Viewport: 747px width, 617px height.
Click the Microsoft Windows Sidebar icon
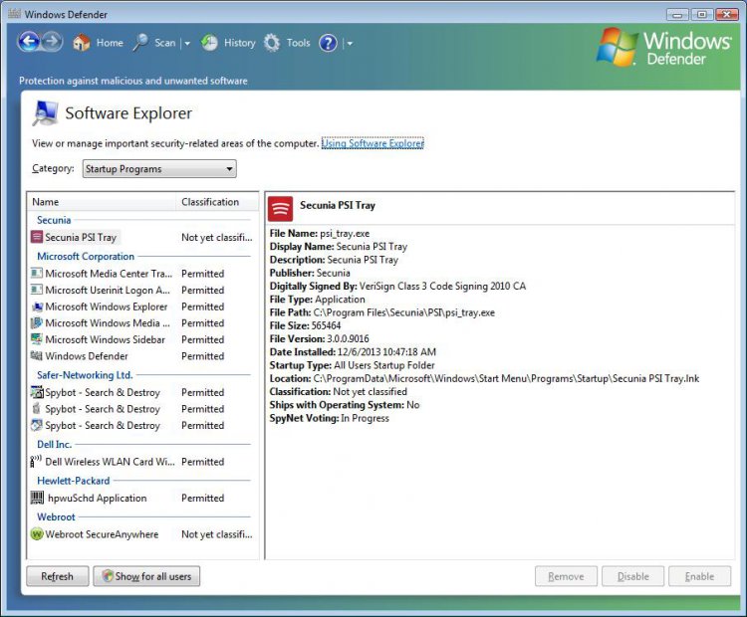37,339
